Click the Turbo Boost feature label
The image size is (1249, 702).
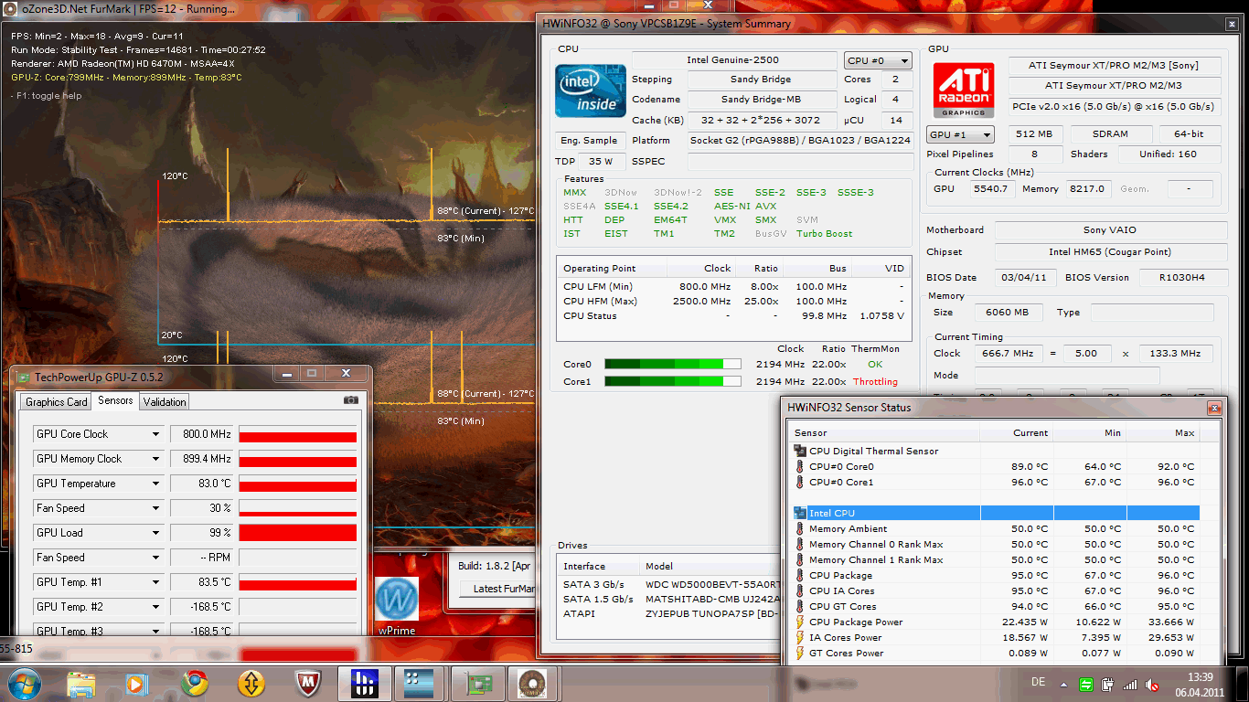click(x=824, y=234)
